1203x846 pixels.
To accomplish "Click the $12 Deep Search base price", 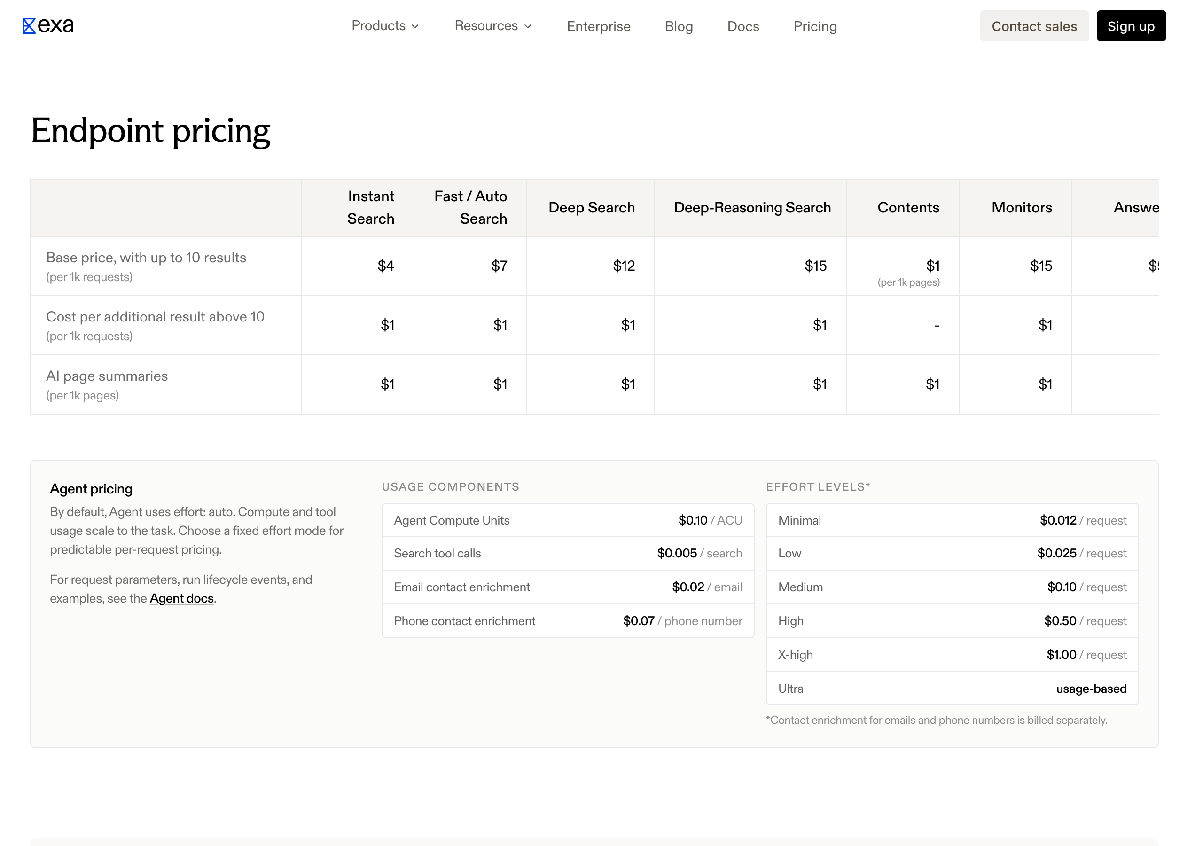I will 624,266.
